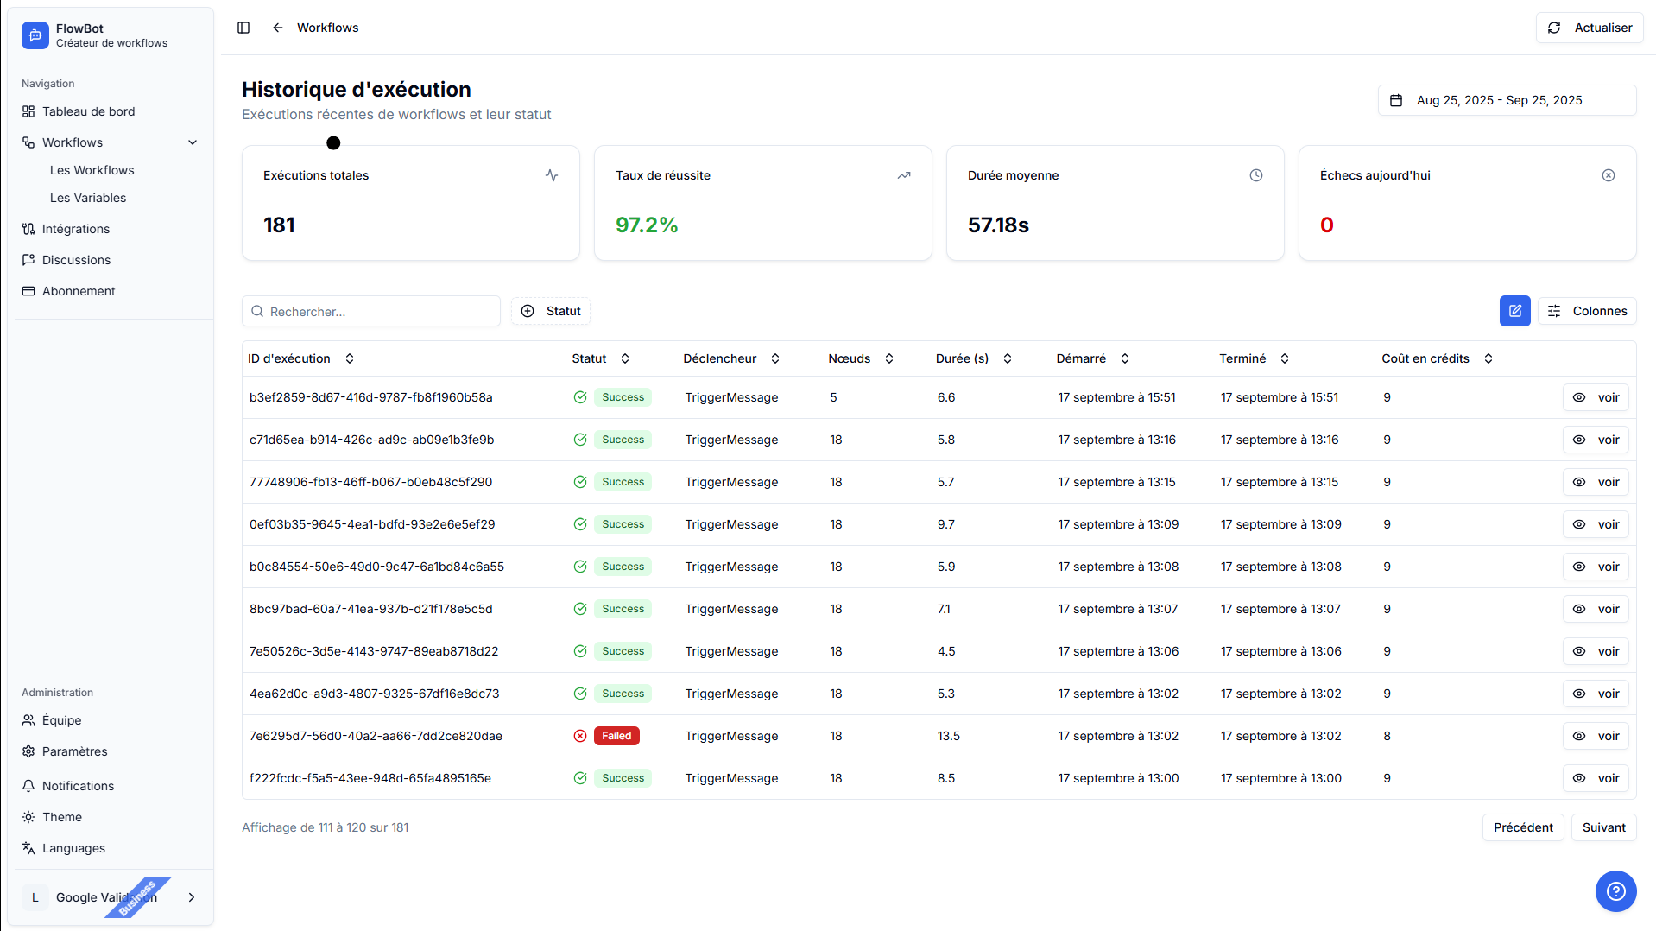The width and height of the screenshot is (1656, 931).
Task: Open Colonnes column visibility options
Action: pyautogui.click(x=1587, y=311)
